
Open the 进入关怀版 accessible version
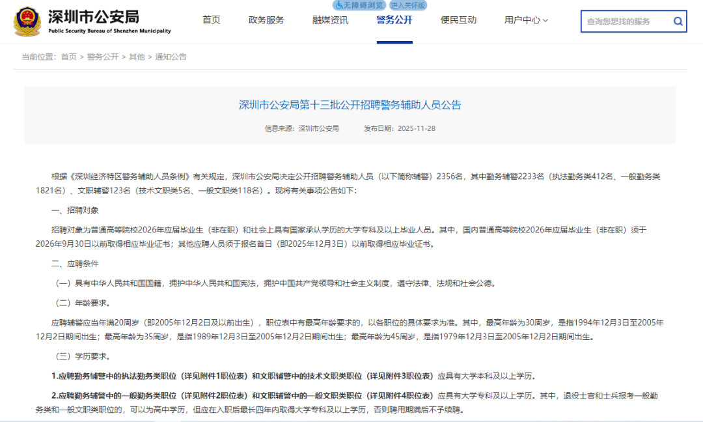[x=409, y=5]
